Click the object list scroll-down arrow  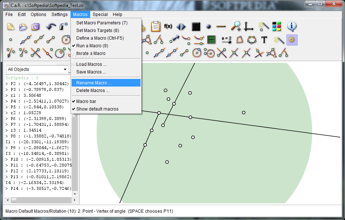pyautogui.click(x=75, y=194)
